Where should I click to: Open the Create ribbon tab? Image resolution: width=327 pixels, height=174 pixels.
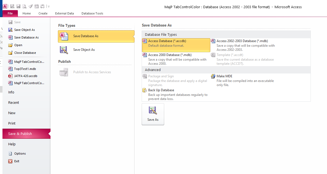pyautogui.click(x=43, y=13)
